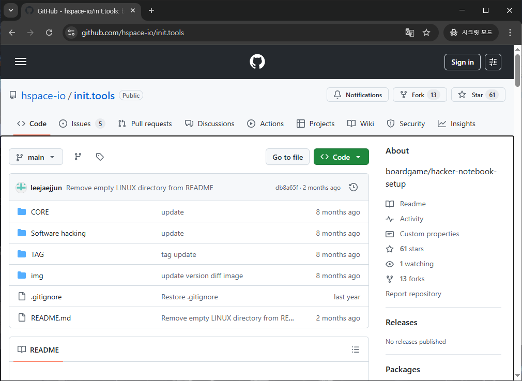The height and width of the screenshot is (381, 522).
Task: View commit history clock icon
Action: point(354,187)
